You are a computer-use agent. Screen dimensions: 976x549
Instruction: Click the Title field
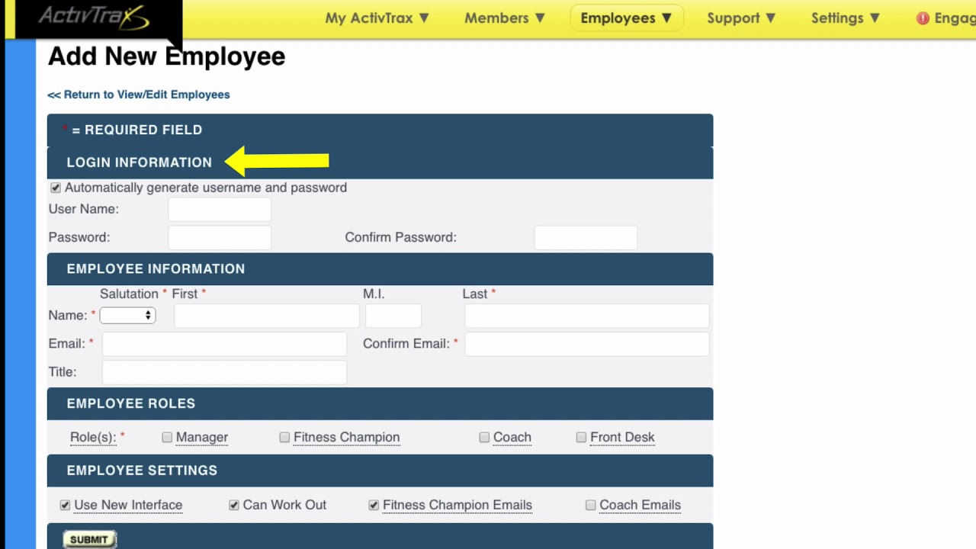(224, 372)
